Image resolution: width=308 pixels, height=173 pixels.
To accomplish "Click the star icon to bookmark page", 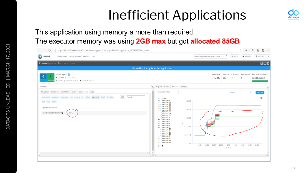I will 241,50.
